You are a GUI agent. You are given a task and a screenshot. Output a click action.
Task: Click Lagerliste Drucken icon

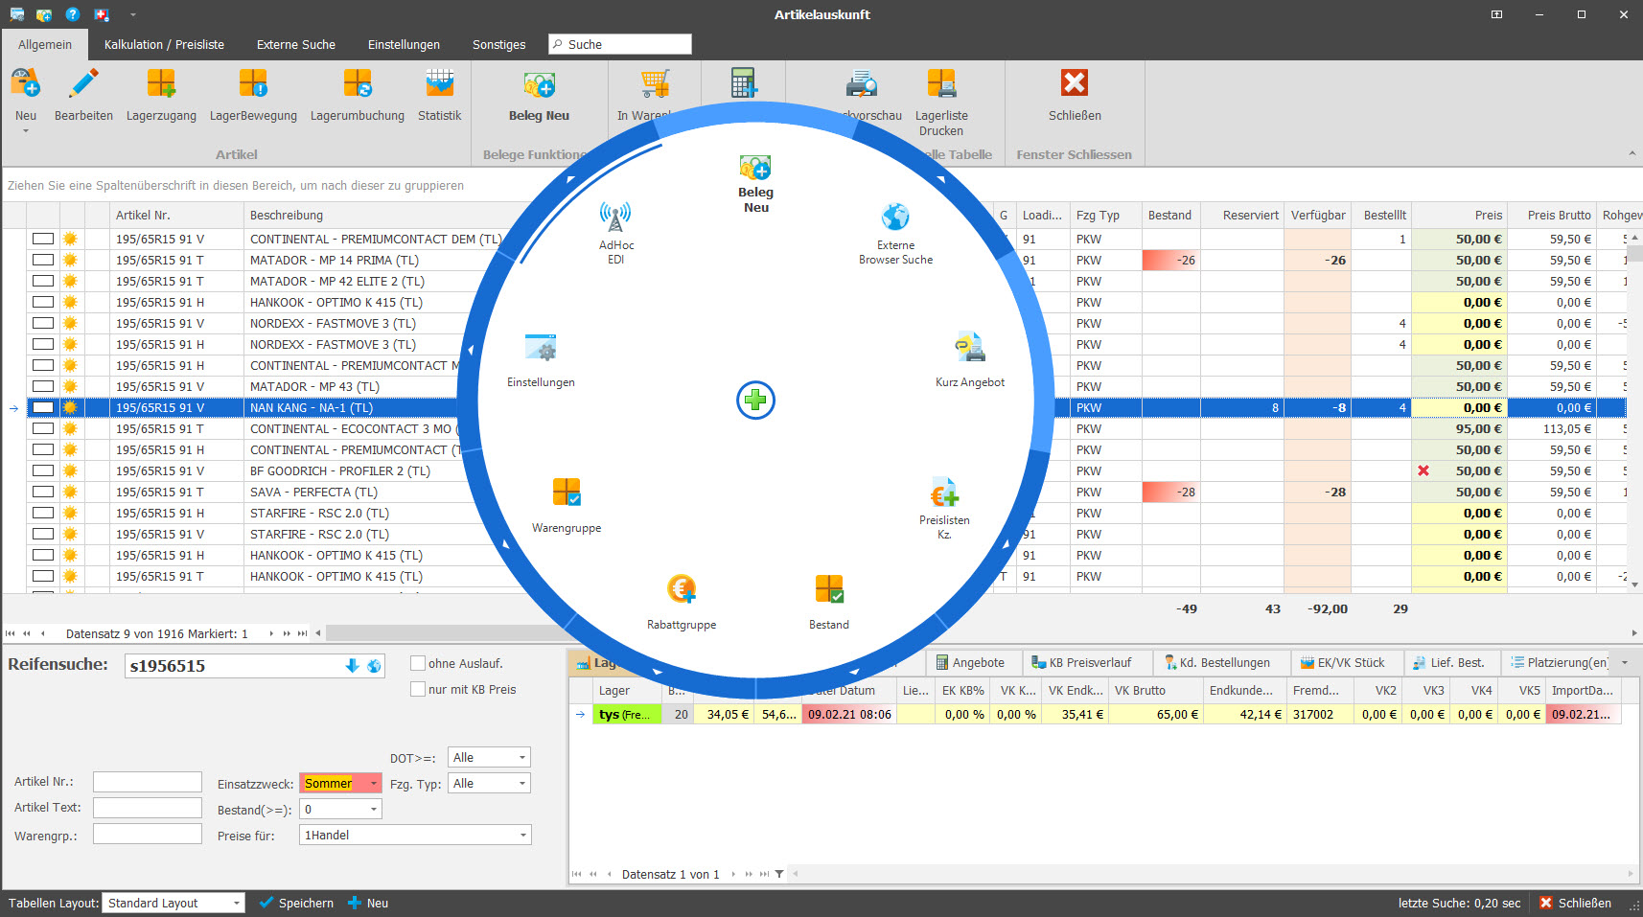coord(941,84)
